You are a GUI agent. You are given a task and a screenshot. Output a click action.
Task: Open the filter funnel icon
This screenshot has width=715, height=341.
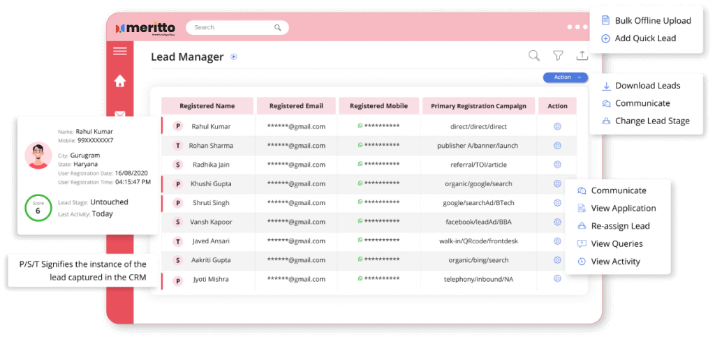[558, 56]
